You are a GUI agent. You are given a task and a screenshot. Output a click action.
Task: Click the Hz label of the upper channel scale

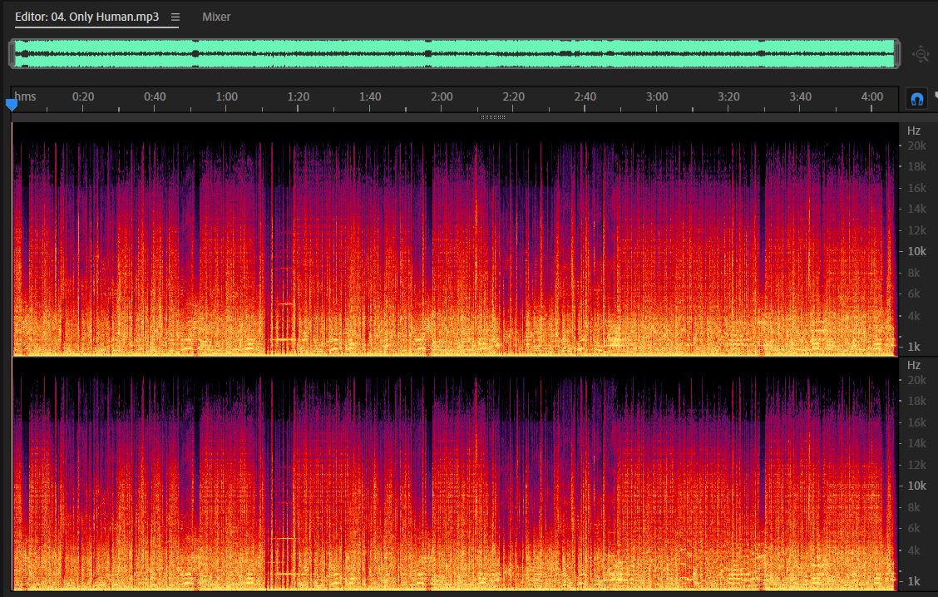click(914, 131)
